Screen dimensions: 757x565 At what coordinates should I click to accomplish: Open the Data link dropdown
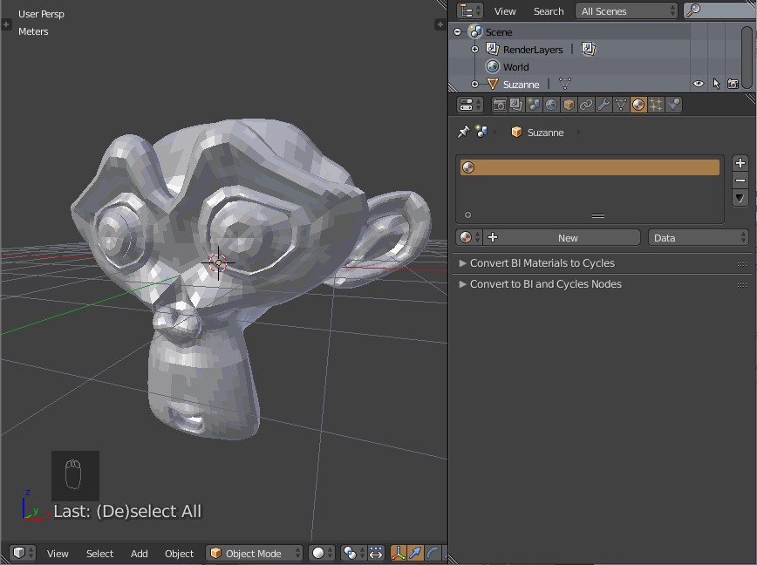coord(698,237)
